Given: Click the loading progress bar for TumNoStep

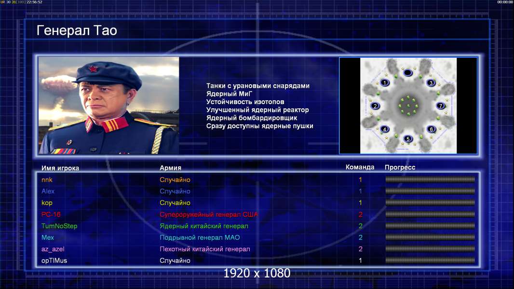Looking at the screenshot, I should pos(430,226).
